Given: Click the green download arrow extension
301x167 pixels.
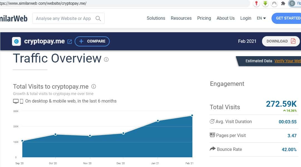Looking at the screenshot, I should pos(265,3).
